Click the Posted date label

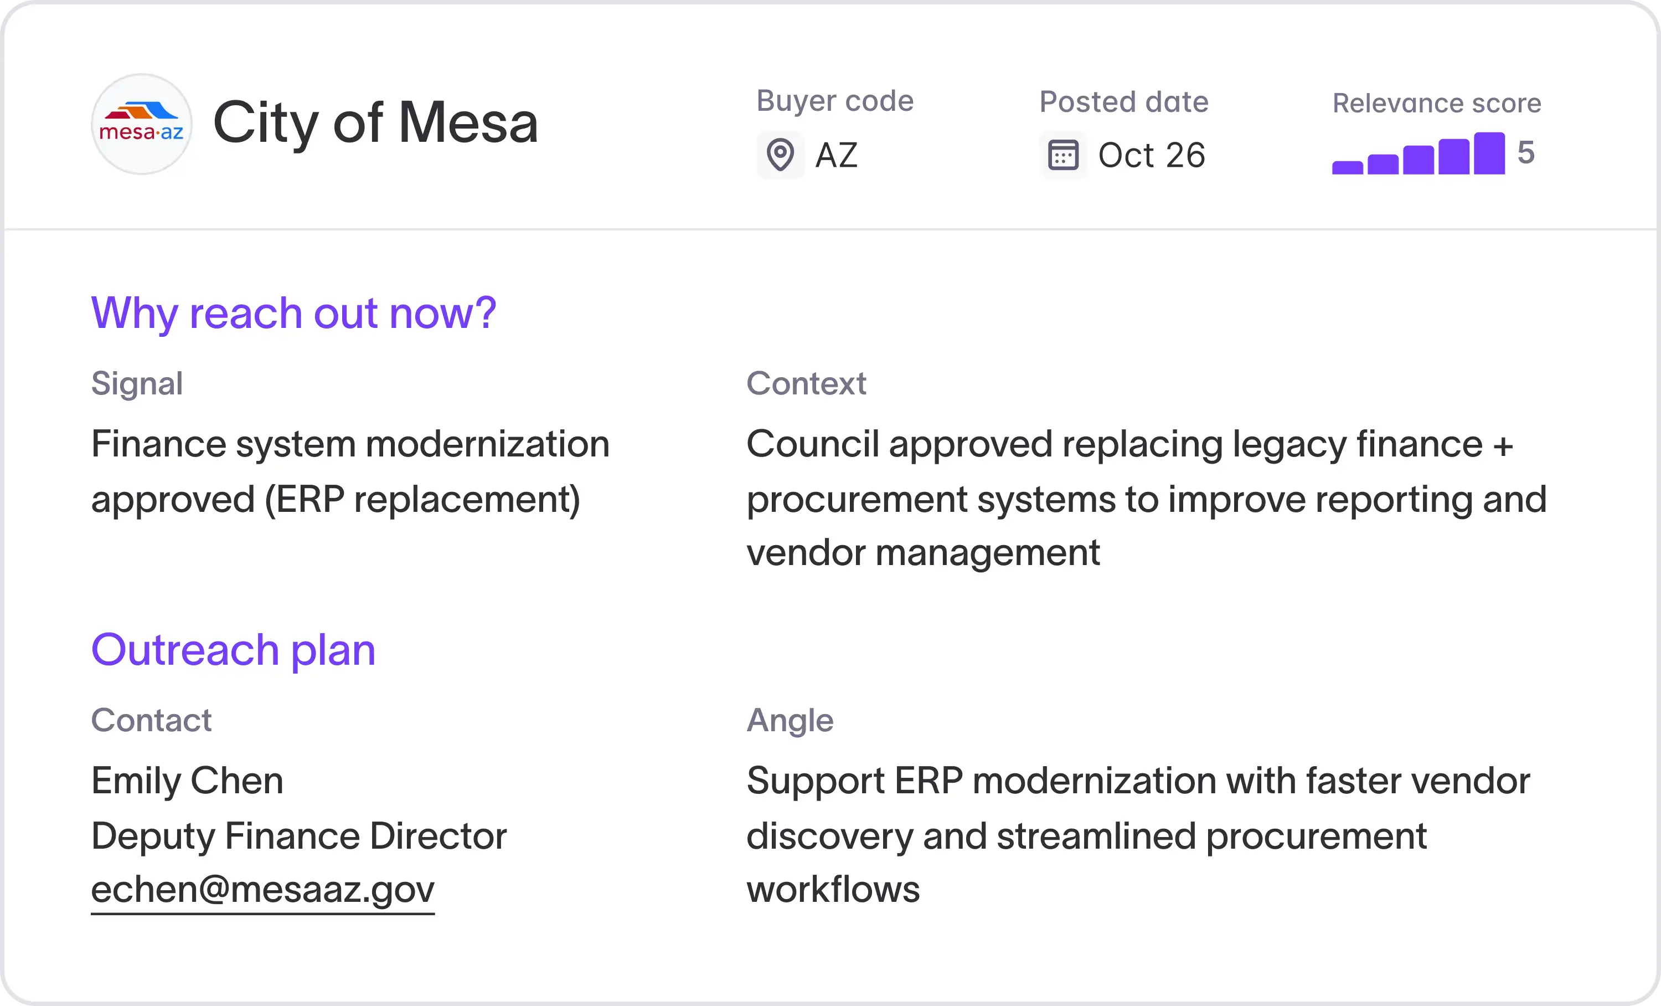pyautogui.click(x=1124, y=102)
